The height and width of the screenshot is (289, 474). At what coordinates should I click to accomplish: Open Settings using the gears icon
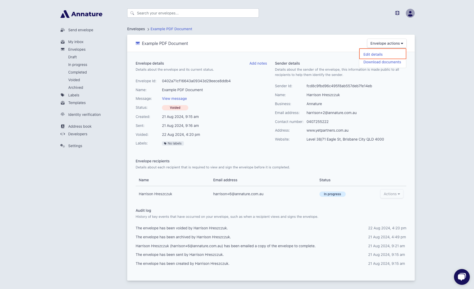(63, 146)
